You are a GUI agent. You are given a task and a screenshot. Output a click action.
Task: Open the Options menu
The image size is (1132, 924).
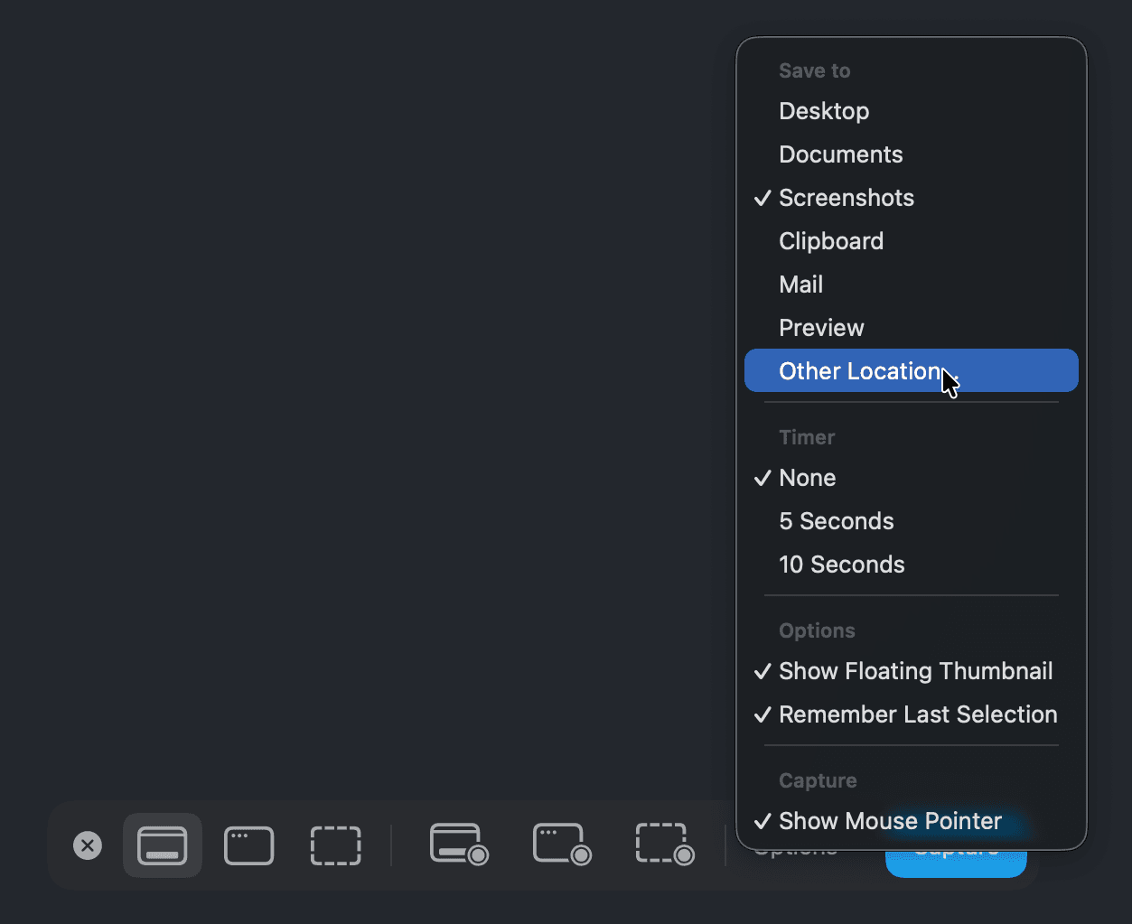point(793,847)
